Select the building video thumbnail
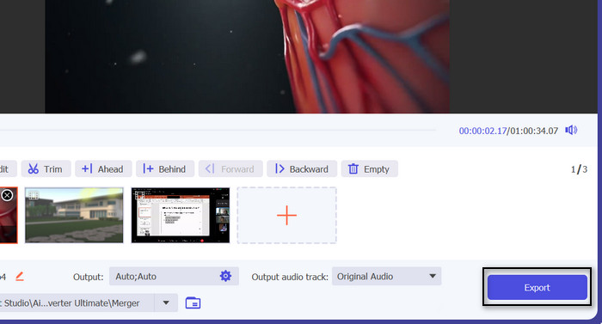 (x=75, y=216)
